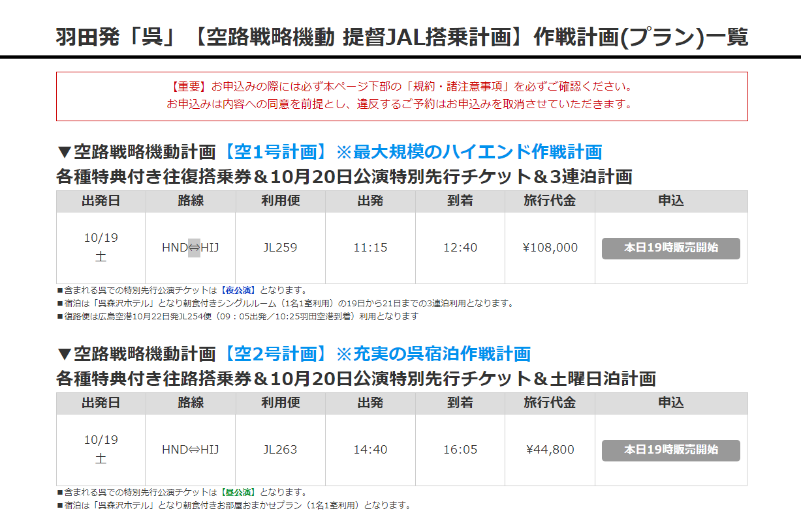Click the 本日19時販売開始 button for JL259
801x524 pixels.
tap(670, 248)
